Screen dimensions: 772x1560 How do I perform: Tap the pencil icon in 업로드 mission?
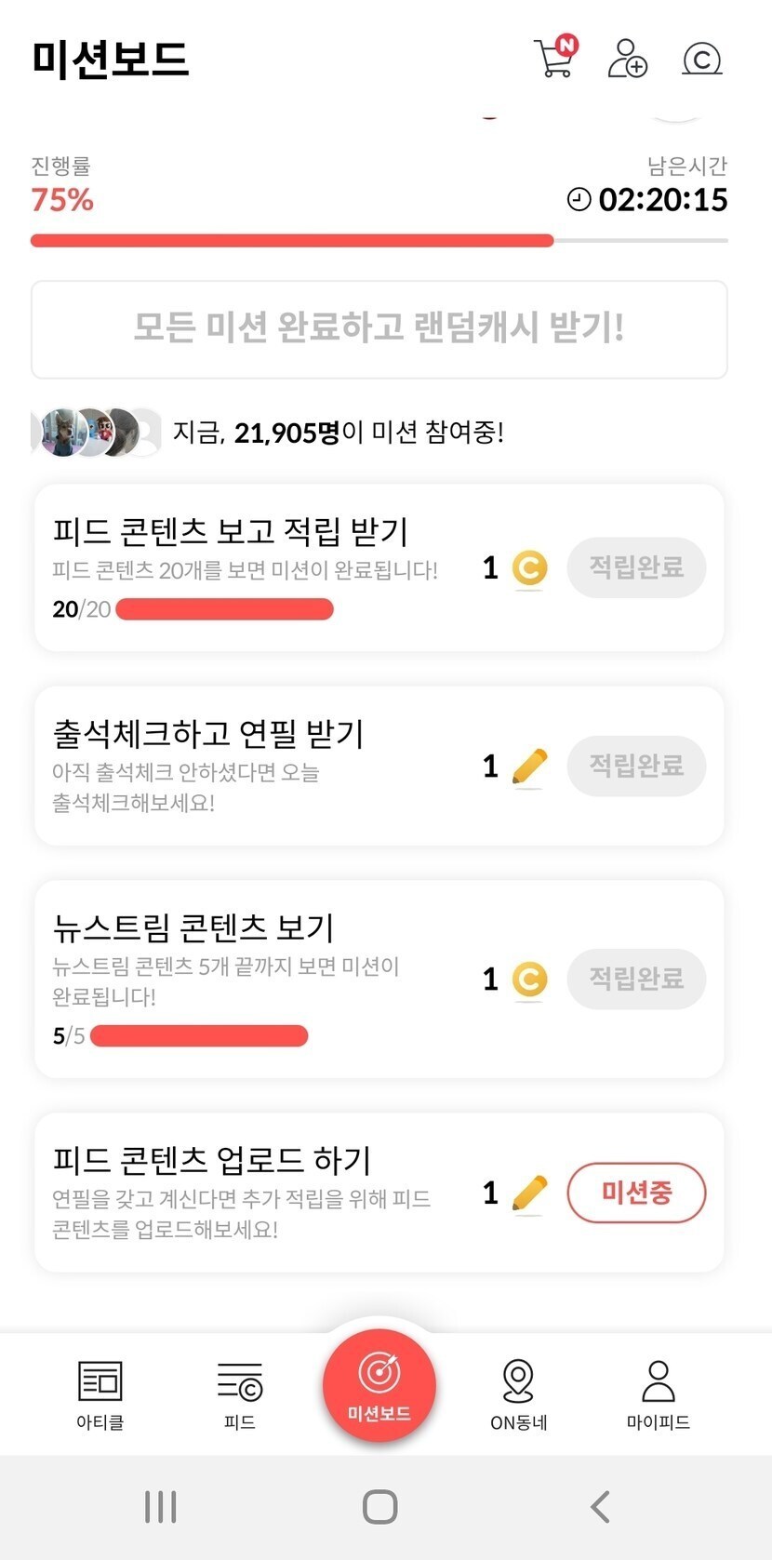(x=529, y=1193)
